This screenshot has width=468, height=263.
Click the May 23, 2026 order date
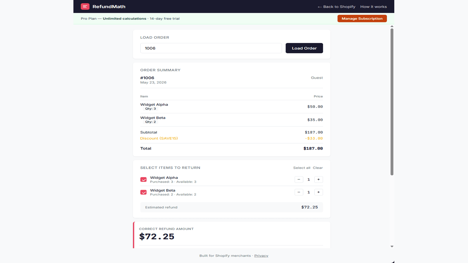(x=153, y=82)
